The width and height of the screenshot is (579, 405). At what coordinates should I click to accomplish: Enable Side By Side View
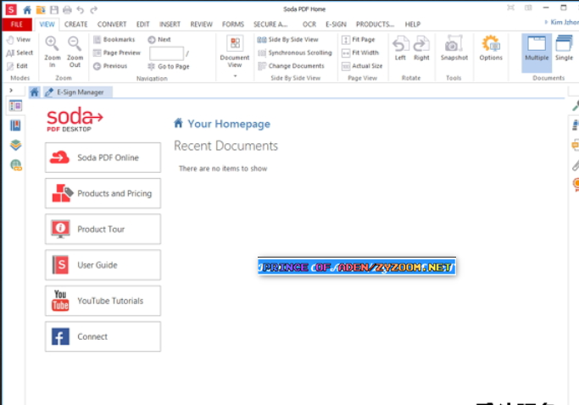point(287,40)
